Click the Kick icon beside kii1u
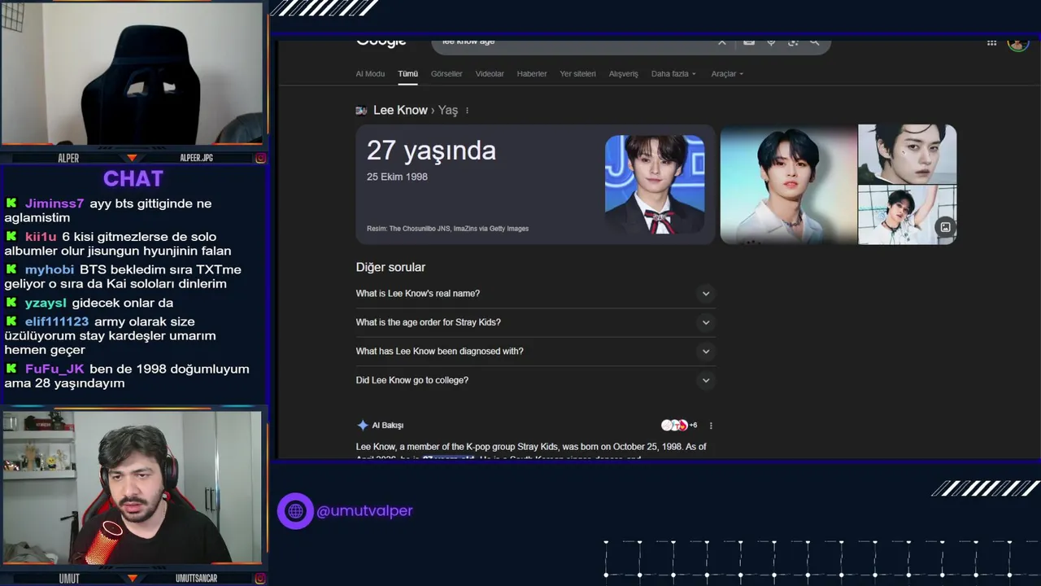The width and height of the screenshot is (1041, 586). tap(11, 236)
